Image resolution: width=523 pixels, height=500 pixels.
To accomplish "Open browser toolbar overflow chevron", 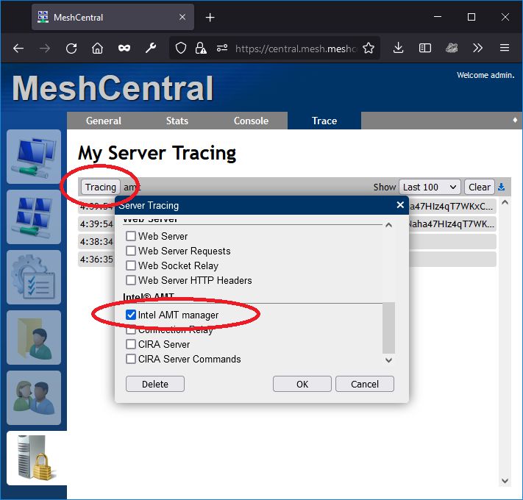I will pos(477,49).
